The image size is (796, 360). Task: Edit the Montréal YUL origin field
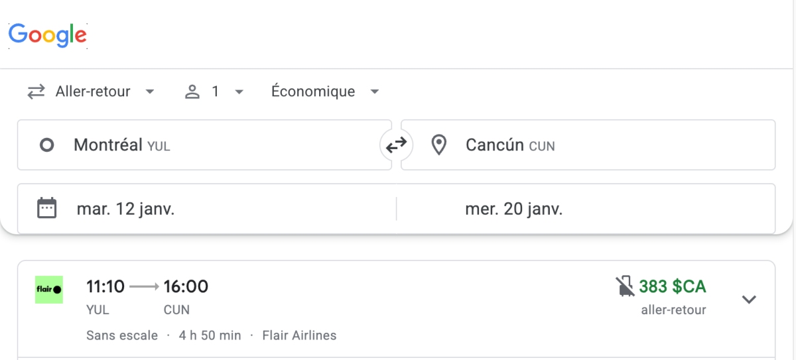coord(204,145)
